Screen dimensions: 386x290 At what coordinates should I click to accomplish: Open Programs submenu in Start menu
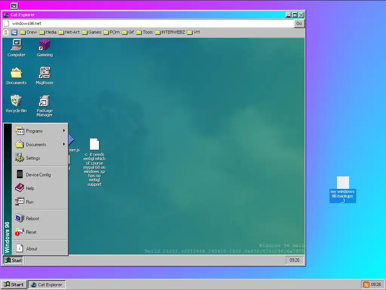[40, 131]
